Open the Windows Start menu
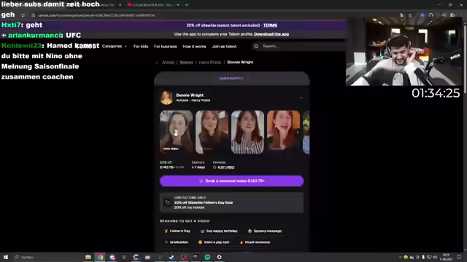Viewport: 467px width, 262px height. [x=6, y=257]
